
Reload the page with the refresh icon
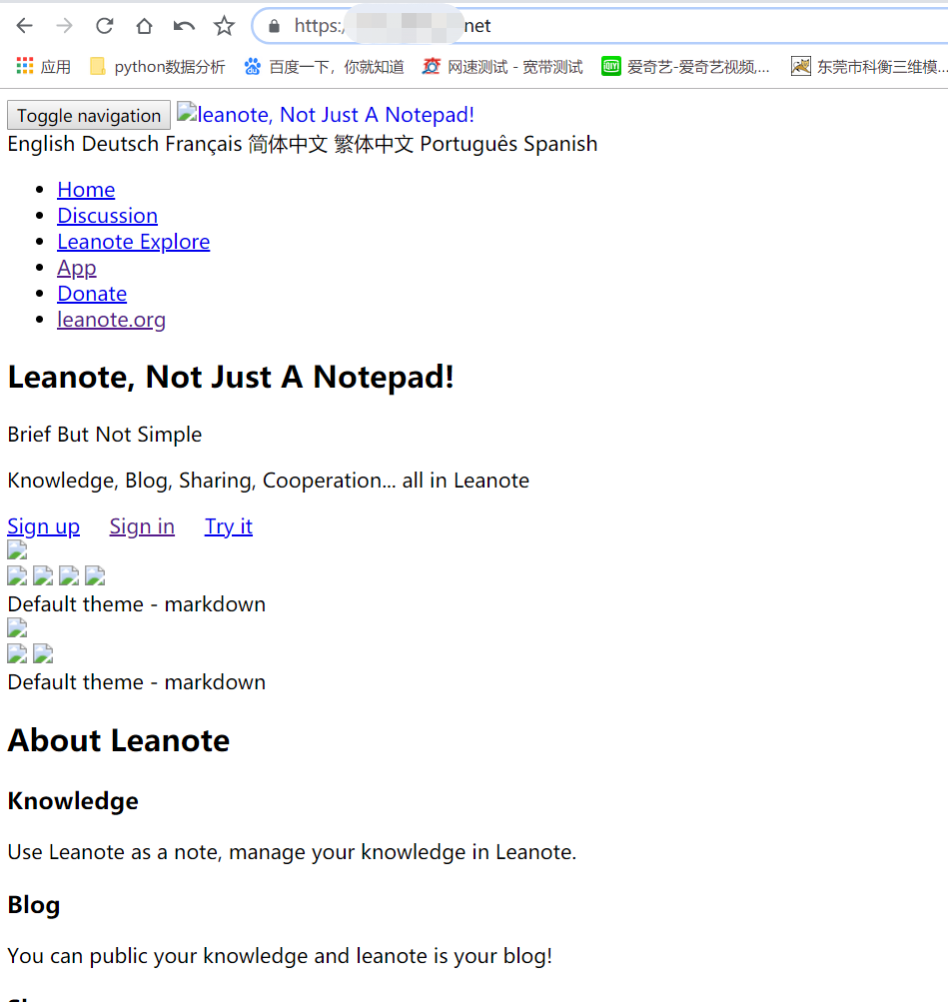pyautogui.click(x=105, y=26)
